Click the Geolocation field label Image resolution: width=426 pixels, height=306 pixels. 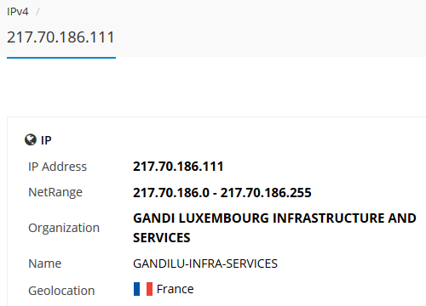click(61, 291)
